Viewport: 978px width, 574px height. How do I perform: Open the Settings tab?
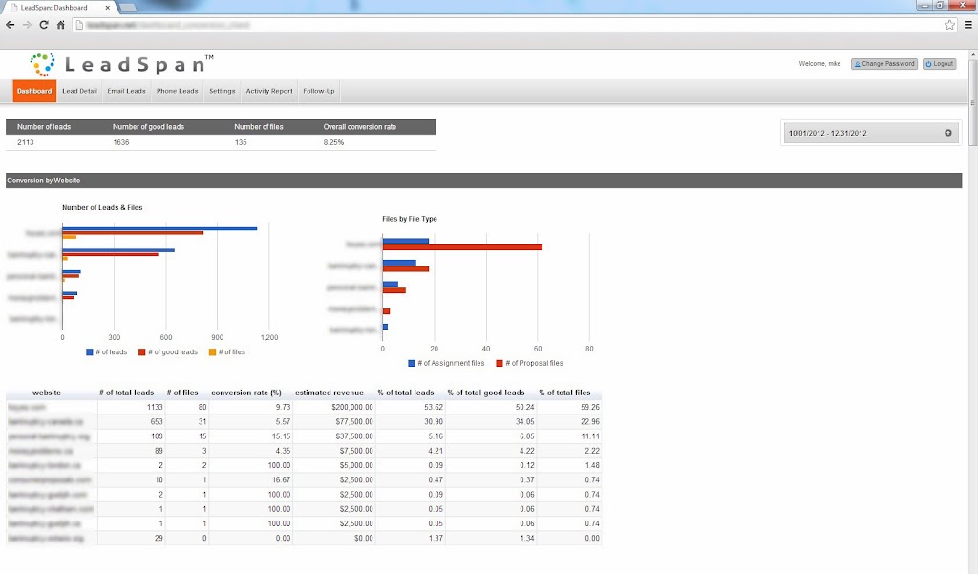[x=222, y=91]
